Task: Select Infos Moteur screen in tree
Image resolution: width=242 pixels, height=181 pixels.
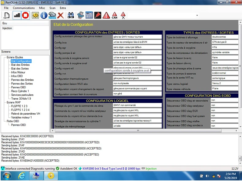Action: (x=18, y=72)
